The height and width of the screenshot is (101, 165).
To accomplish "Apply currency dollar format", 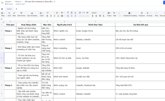I will point(93,16).
